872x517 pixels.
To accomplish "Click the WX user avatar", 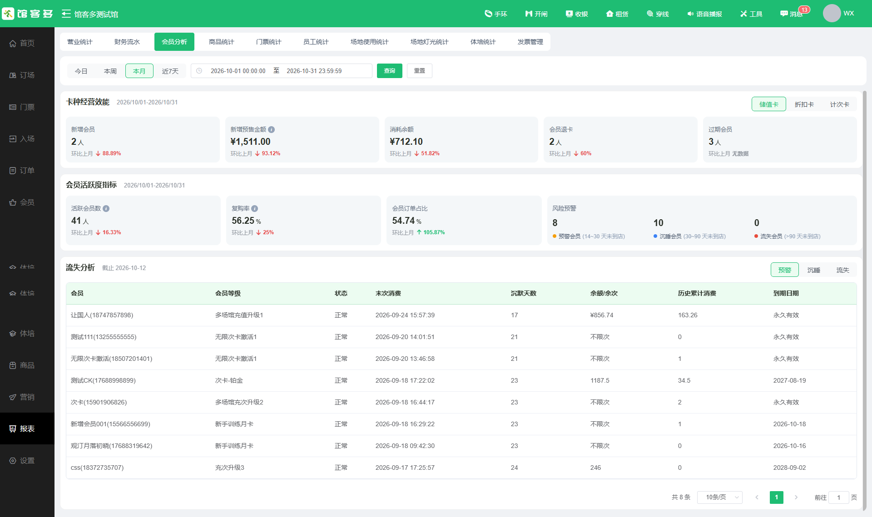I will pos(832,14).
